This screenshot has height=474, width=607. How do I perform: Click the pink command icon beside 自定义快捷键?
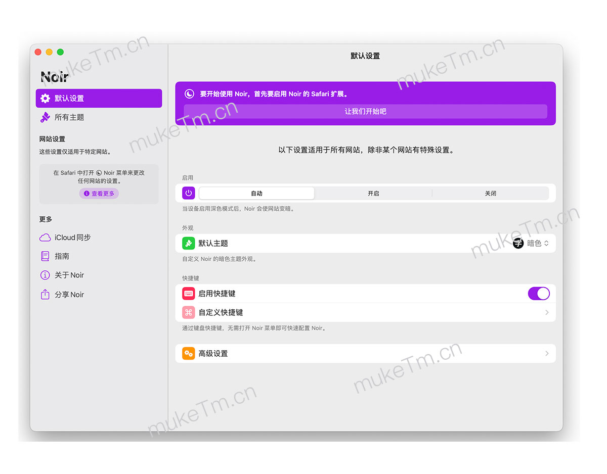coord(189,312)
